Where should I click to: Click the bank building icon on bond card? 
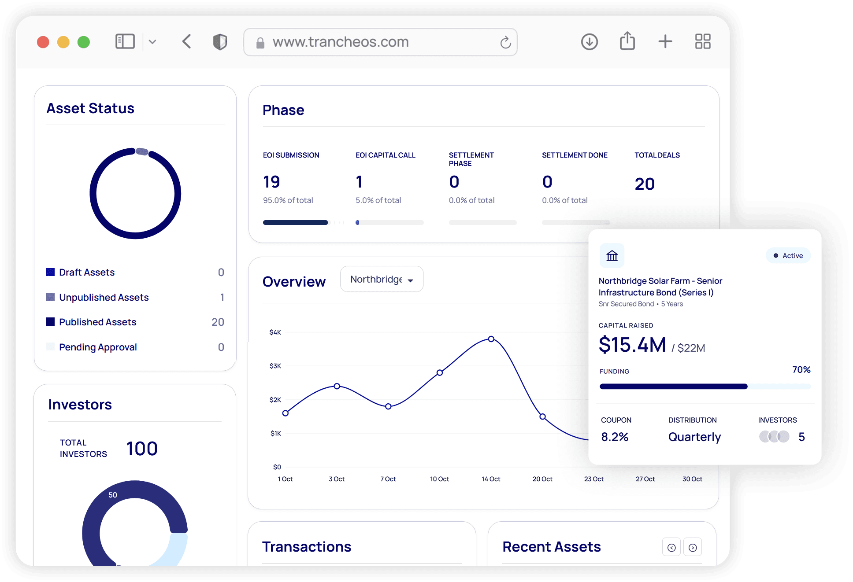612,256
